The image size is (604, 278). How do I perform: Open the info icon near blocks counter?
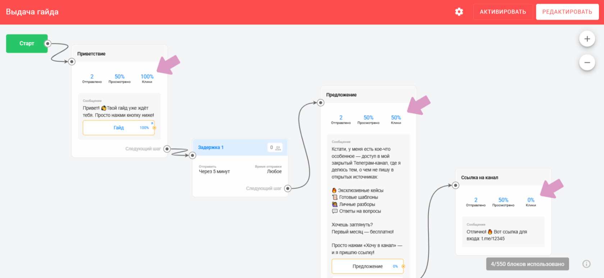click(x=586, y=264)
